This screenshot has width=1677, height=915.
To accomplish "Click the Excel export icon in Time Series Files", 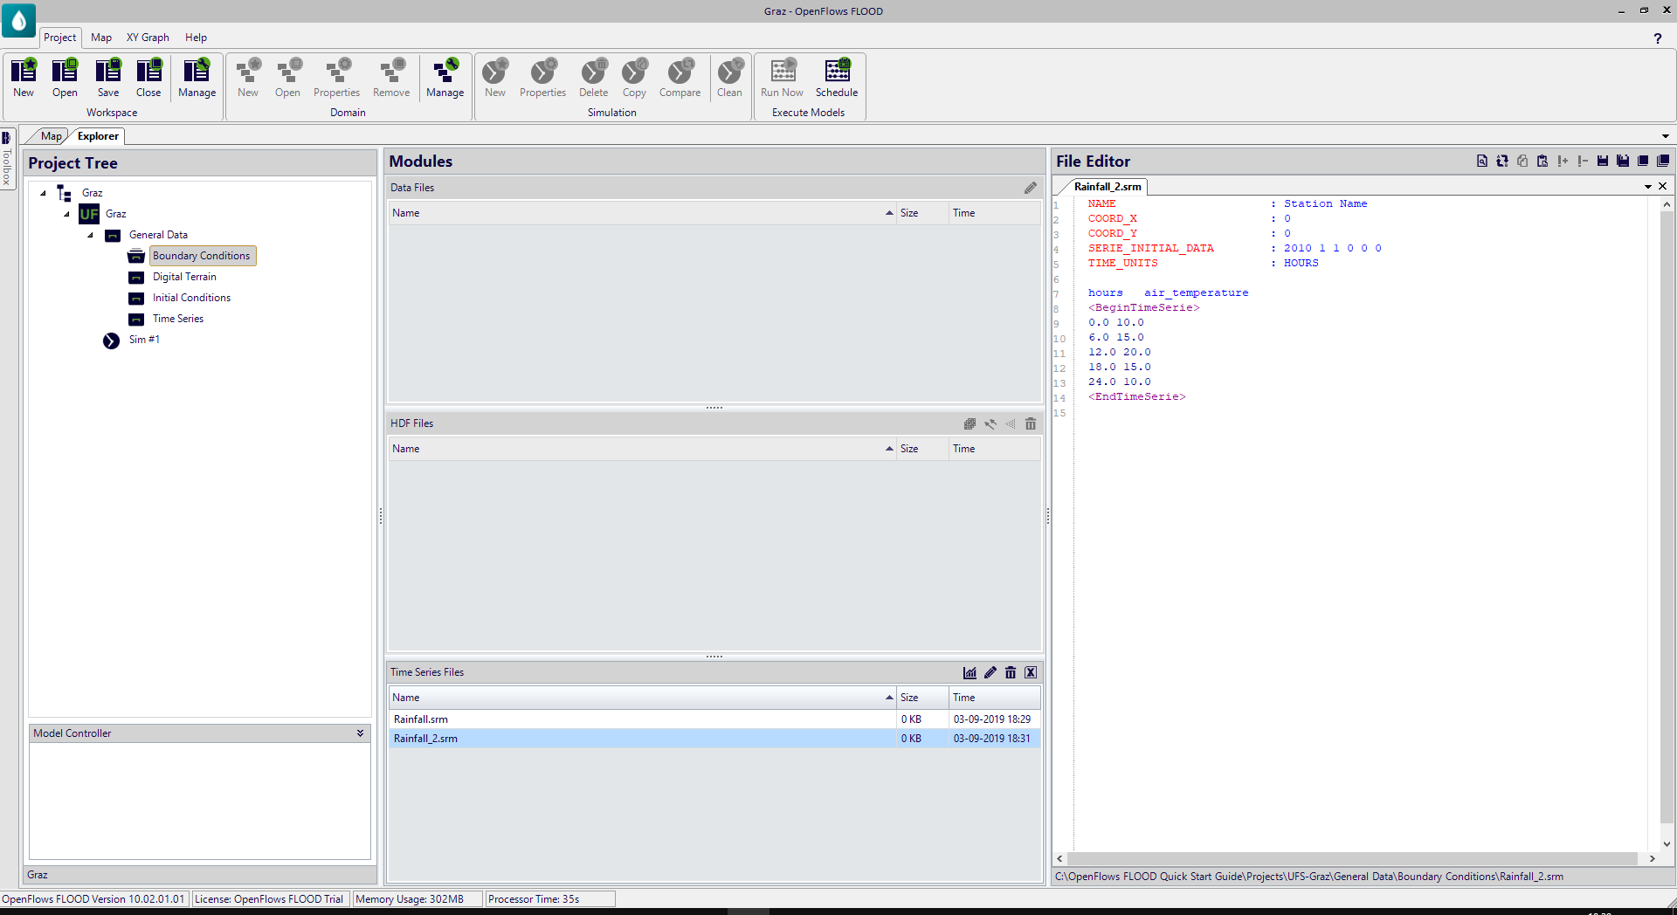I will pyautogui.click(x=1031, y=672).
